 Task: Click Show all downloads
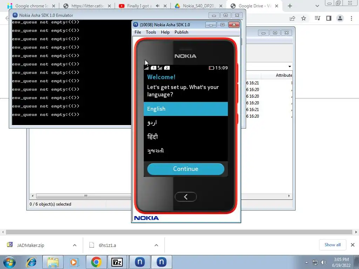pyautogui.click(x=332, y=245)
